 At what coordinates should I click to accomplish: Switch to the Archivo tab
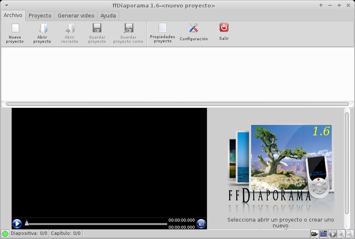tap(13, 16)
